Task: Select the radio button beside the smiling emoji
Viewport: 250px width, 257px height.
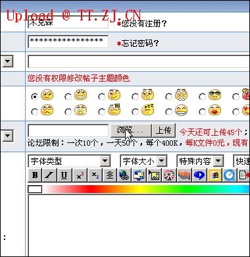Action: pos(34,97)
